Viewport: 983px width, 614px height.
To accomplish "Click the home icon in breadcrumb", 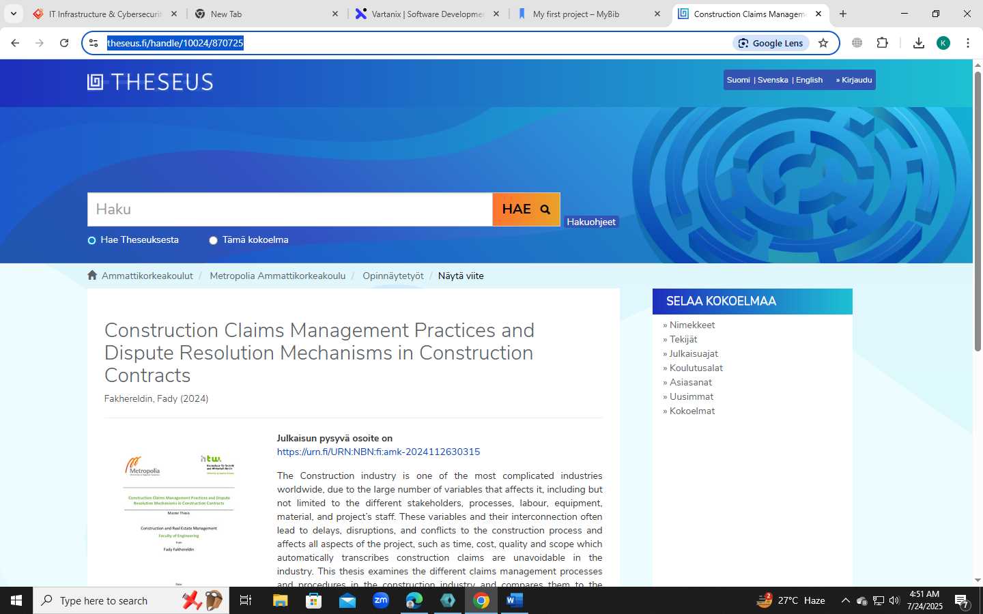I will pos(92,275).
